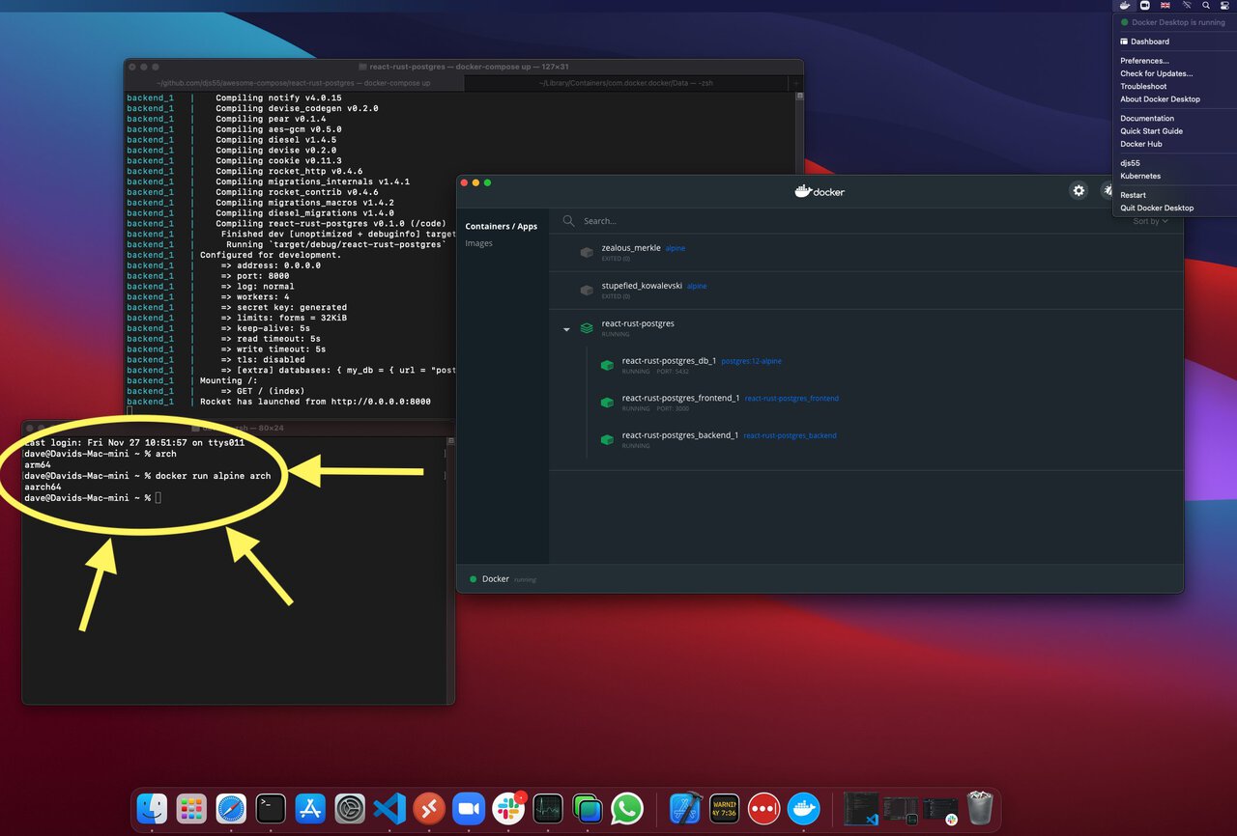Collapse the react-rust-postgres app group

coord(566,329)
